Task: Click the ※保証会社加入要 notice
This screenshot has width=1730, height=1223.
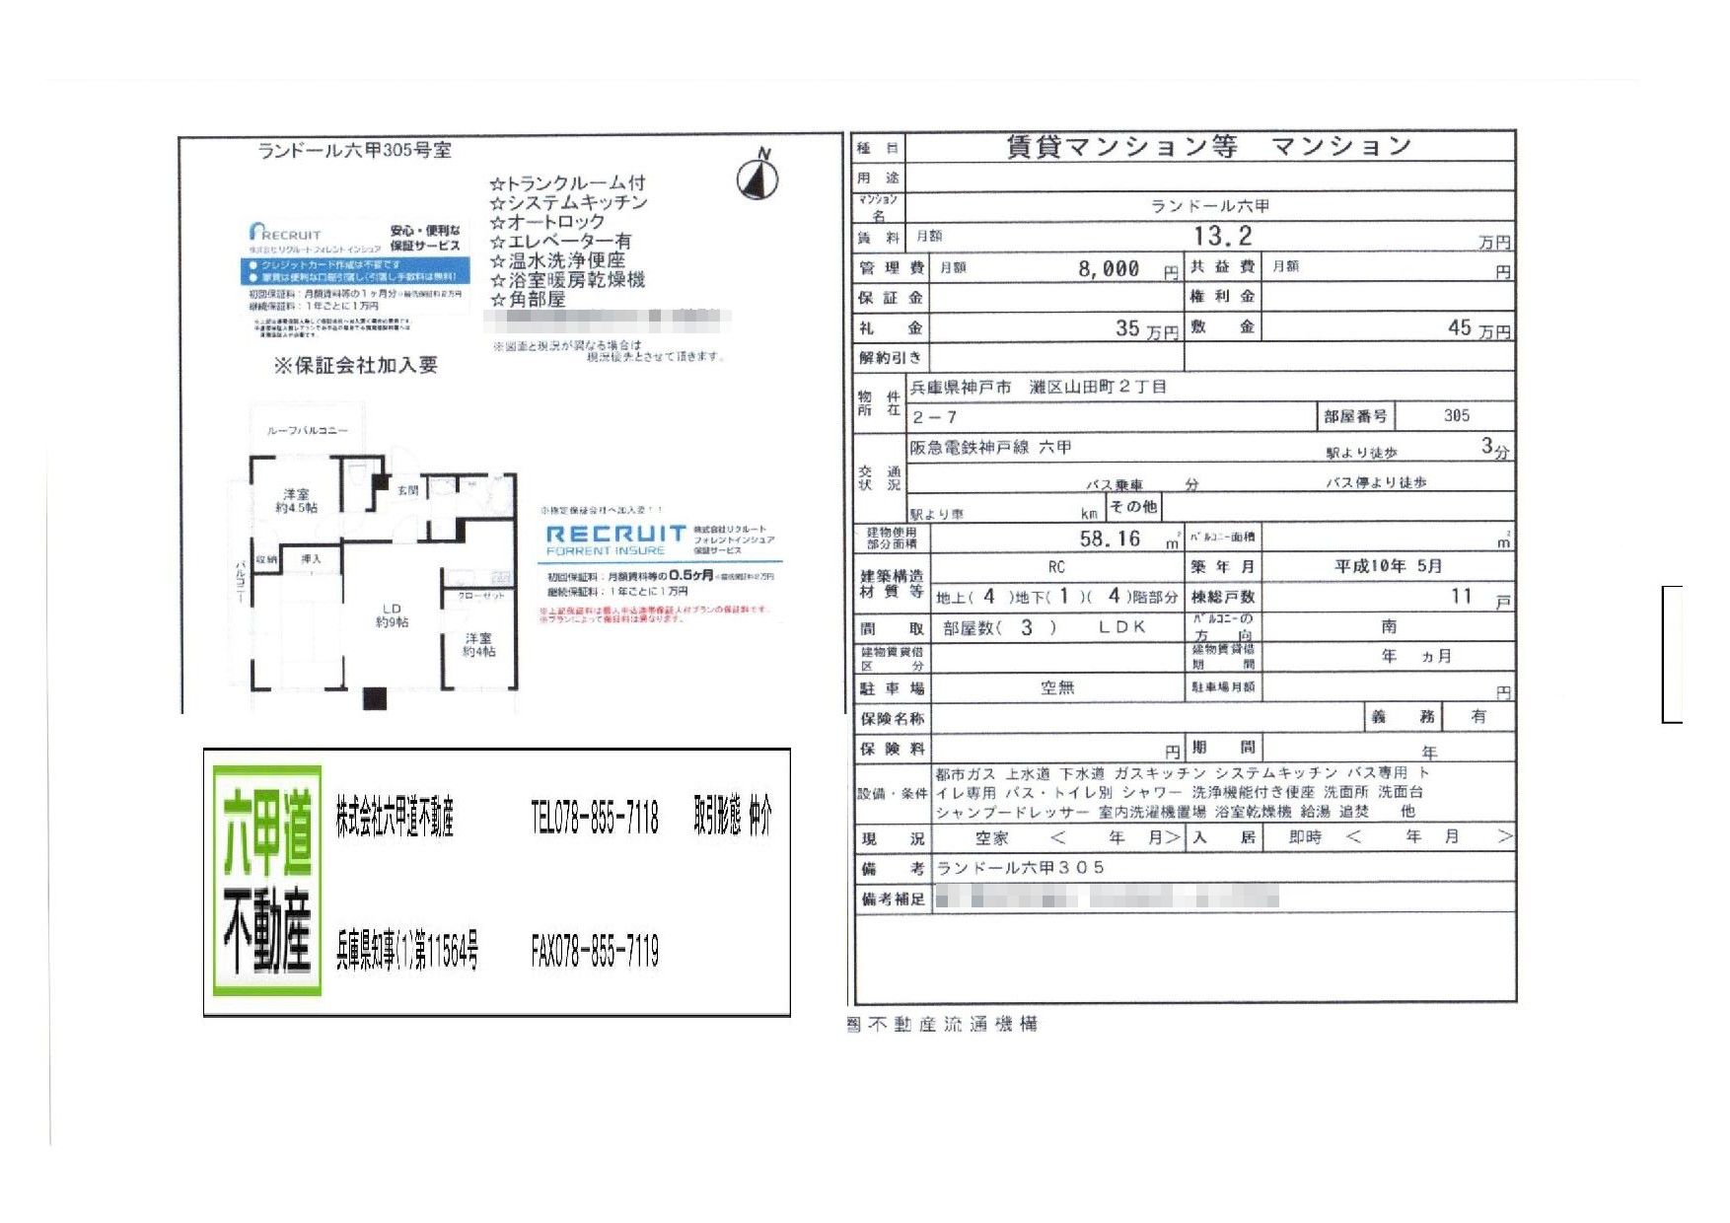Action: pyautogui.click(x=355, y=365)
